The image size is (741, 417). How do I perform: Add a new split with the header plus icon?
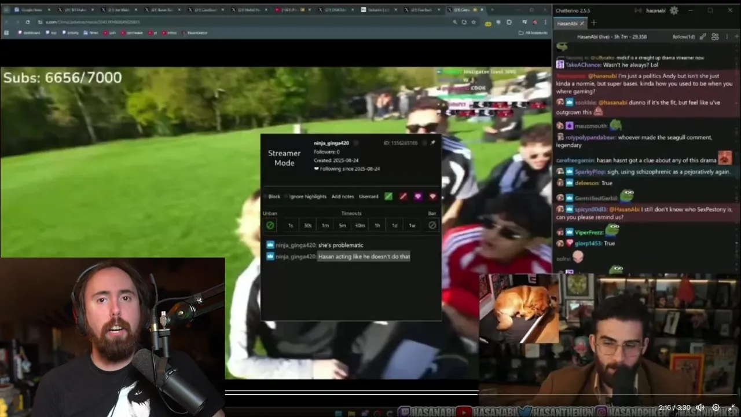point(736,36)
